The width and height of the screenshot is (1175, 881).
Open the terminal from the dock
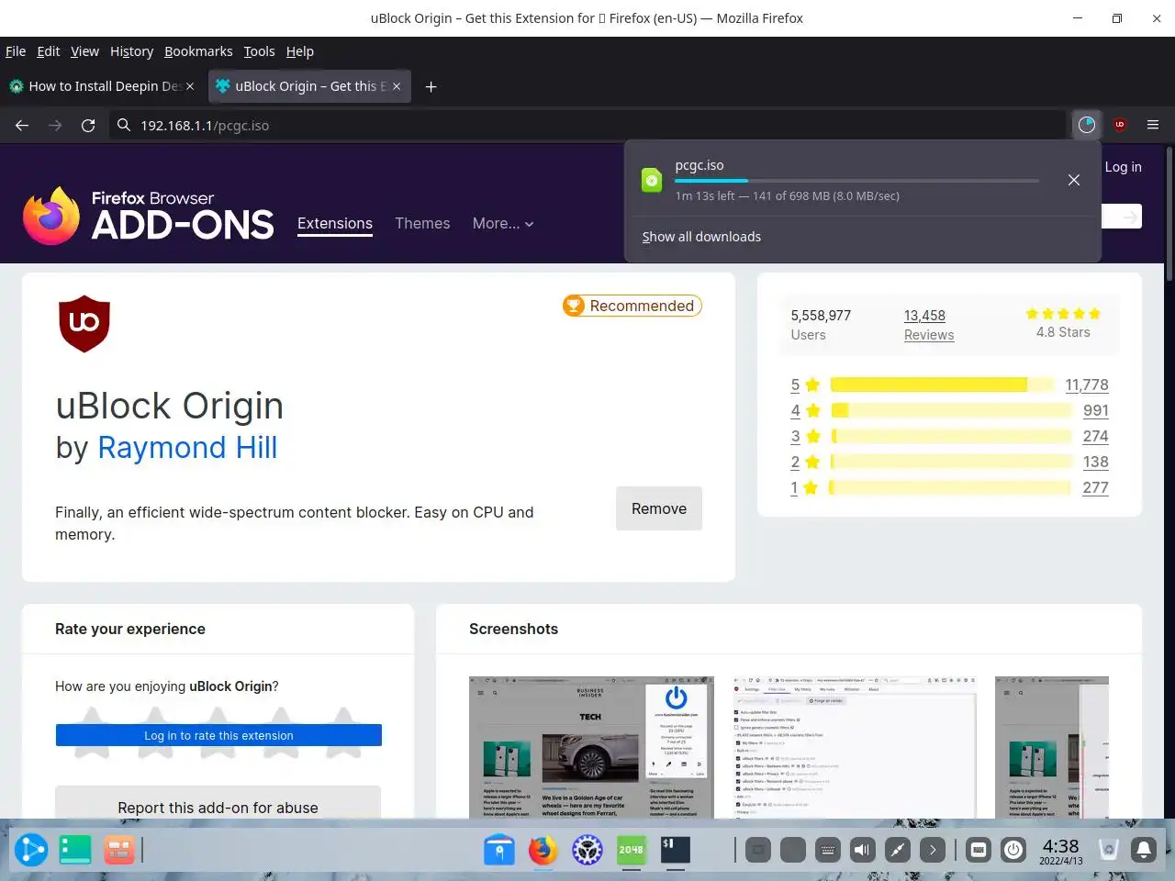click(x=676, y=850)
